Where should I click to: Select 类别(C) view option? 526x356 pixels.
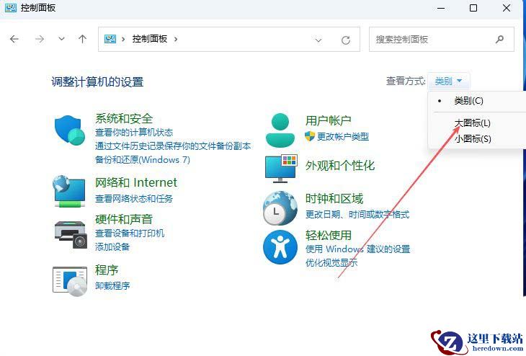coord(468,101)
